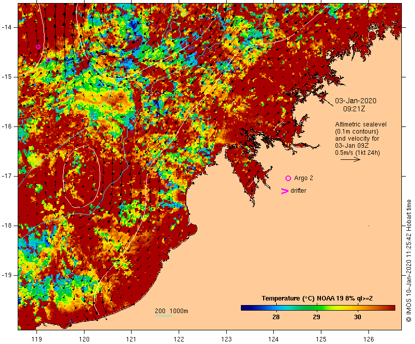Click the 30 label under the color bar
Viewport: 415px width, 344px height.
(x=357, y=317)
